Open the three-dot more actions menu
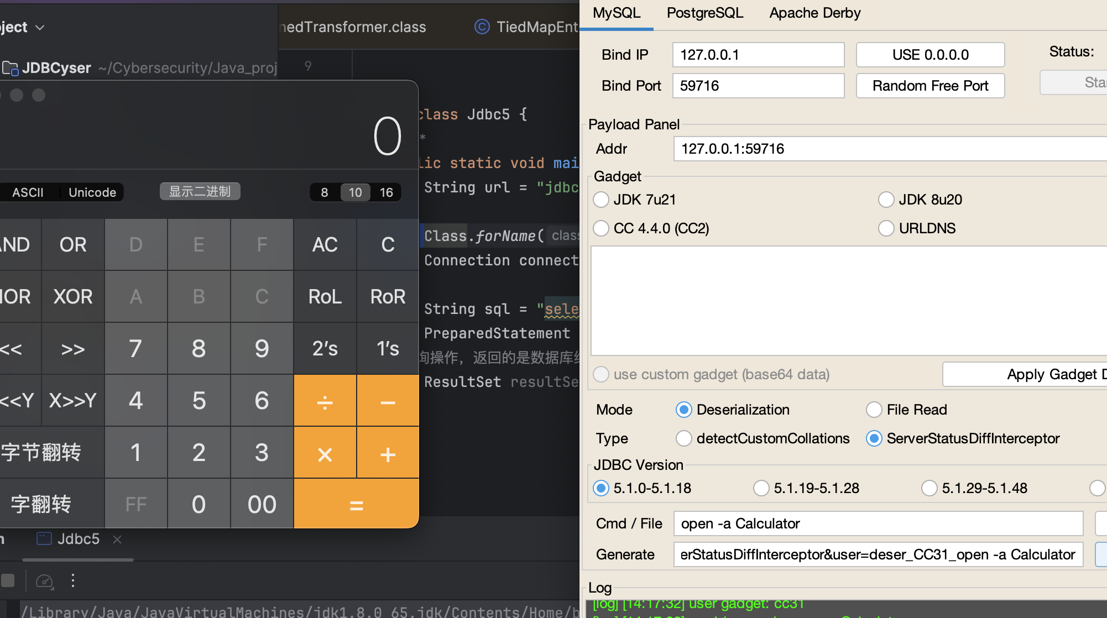 coord(73,580)
